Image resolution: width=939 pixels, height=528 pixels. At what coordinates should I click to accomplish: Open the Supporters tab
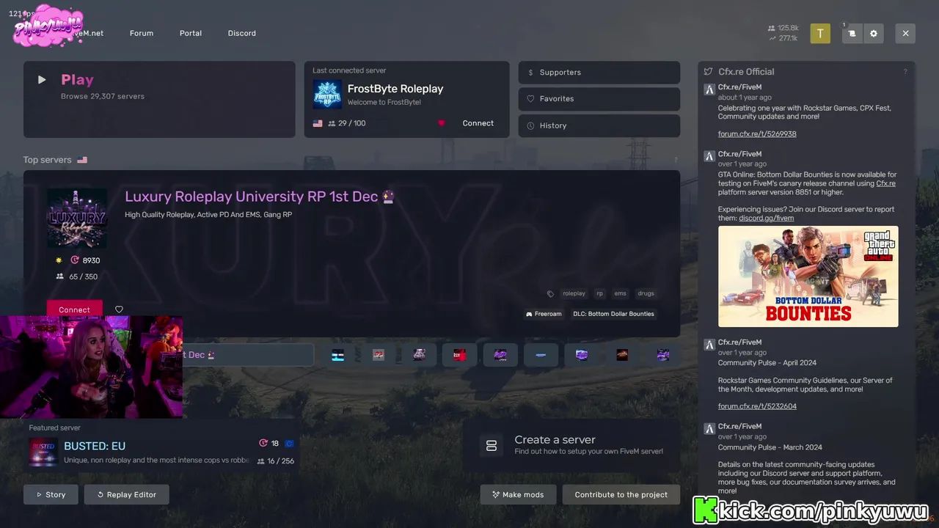(599, 73)
